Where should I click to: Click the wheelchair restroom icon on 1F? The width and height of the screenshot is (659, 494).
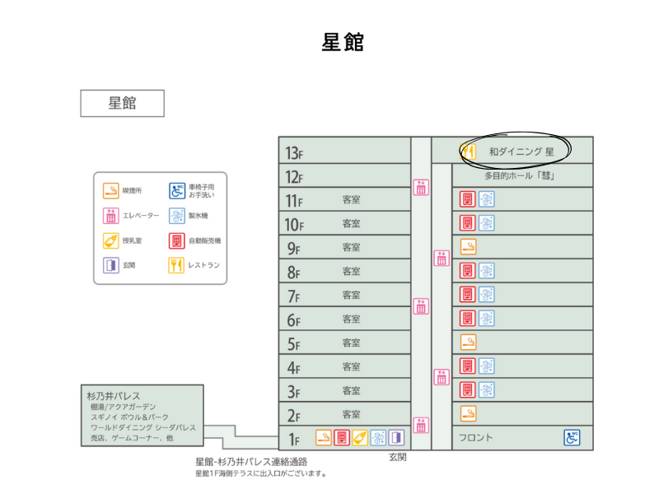[x=572, y=437]
